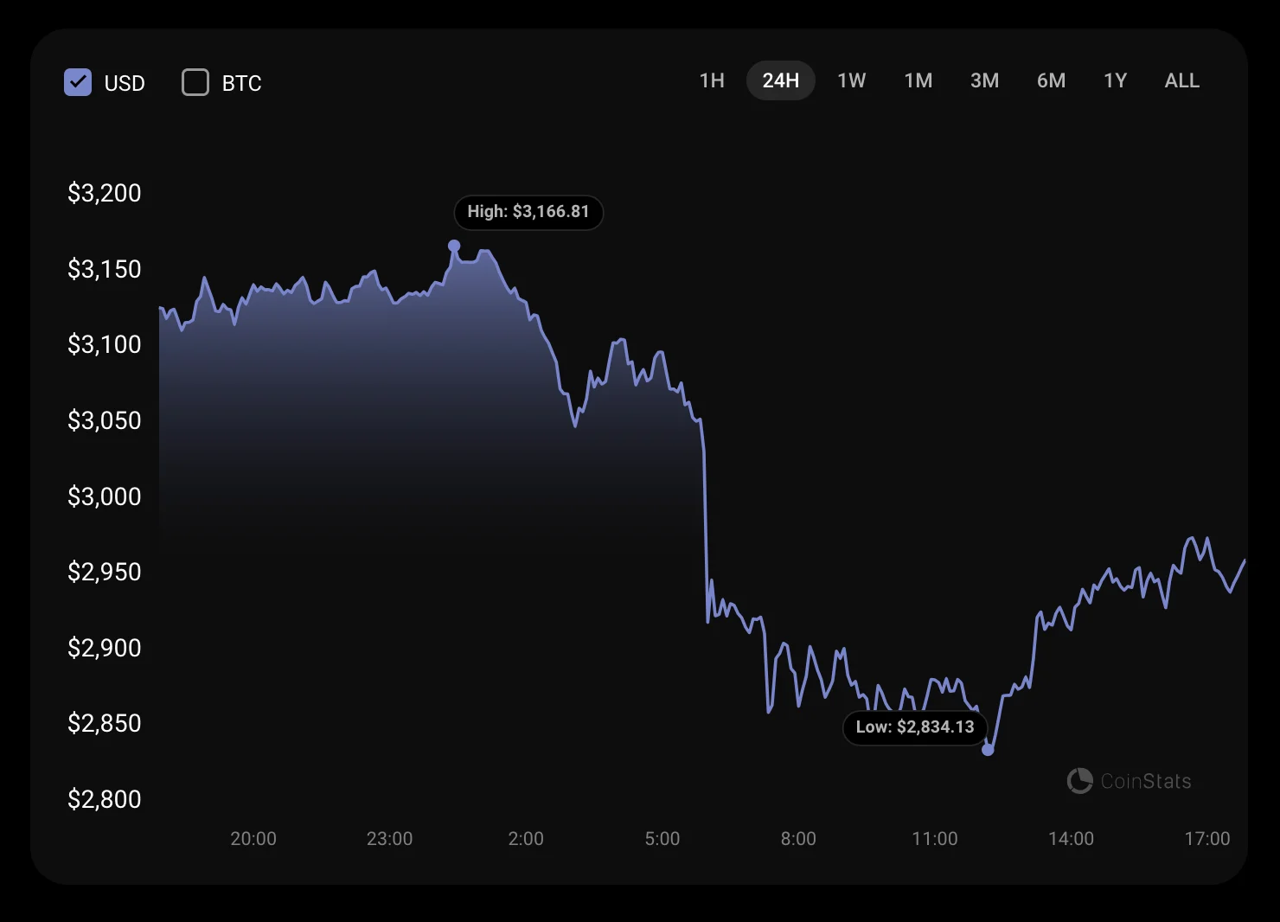1280x922 pixels.
Task: Switch to the 1M timeframe
Action: (918, 80)
